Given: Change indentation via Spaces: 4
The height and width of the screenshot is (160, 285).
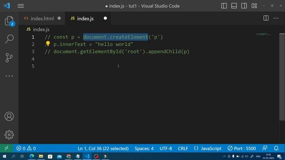Looking at the screenshot, I should (144, 148).
